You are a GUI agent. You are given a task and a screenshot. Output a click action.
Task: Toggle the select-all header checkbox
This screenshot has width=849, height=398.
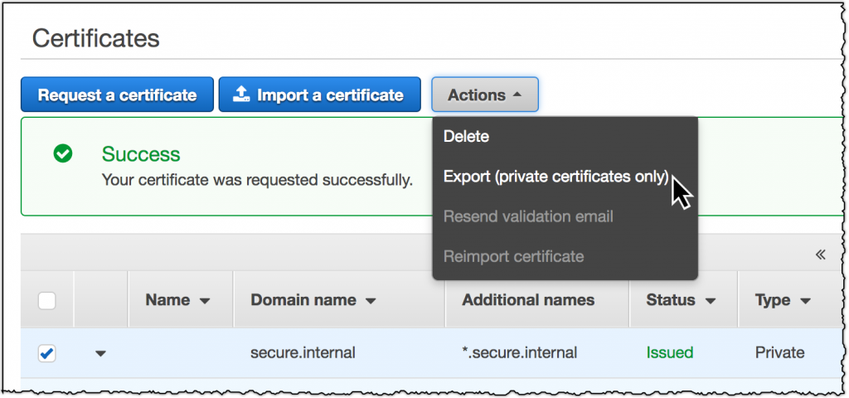point(47,301)
